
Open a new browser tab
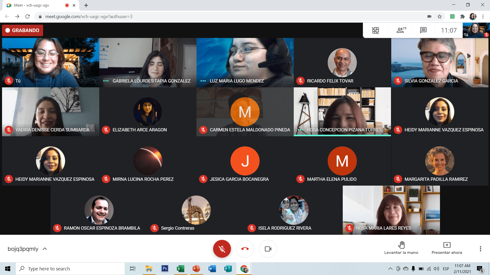click(x=86, y=5)
